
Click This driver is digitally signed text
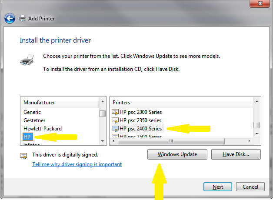tap(65, 155)
